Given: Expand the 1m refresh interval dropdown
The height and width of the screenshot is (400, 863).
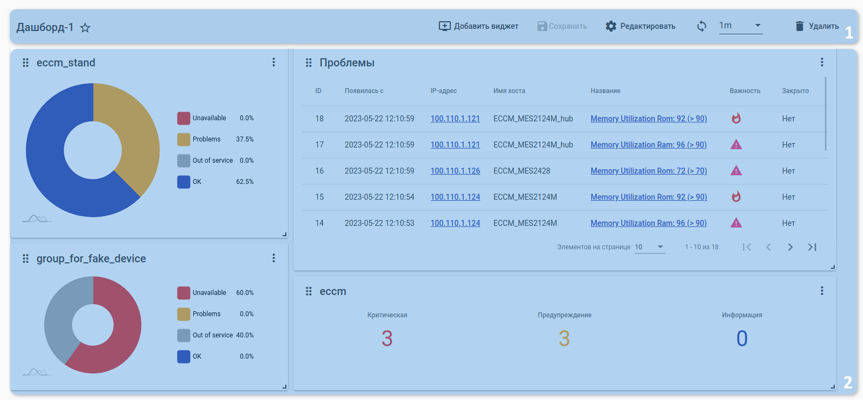Looking at the screenshot, I should coord(740,26).
